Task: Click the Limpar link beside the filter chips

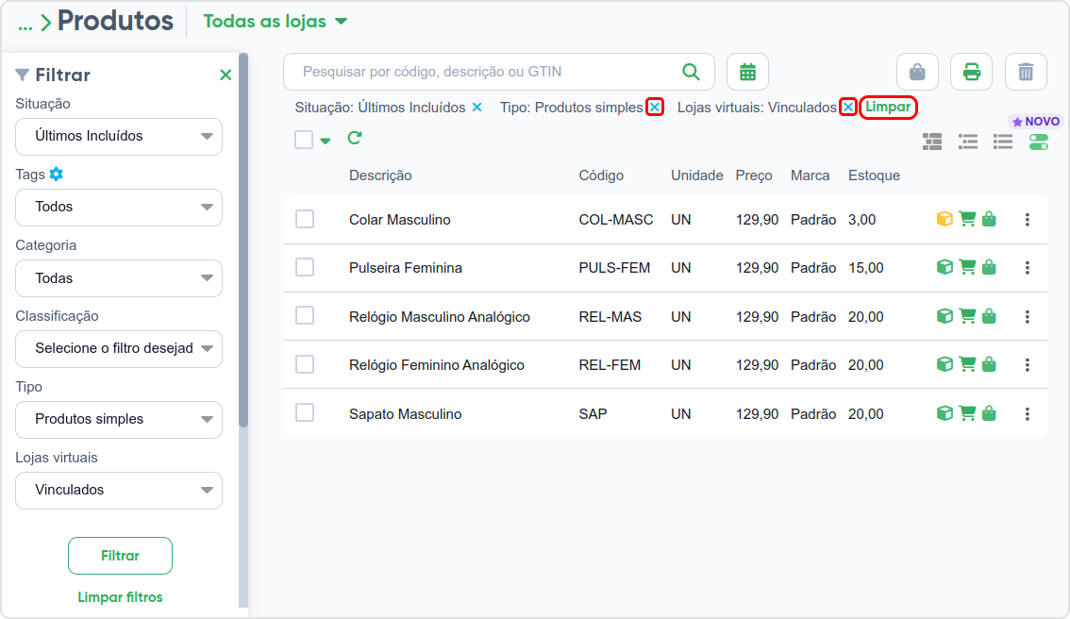Action: point(888,108)
